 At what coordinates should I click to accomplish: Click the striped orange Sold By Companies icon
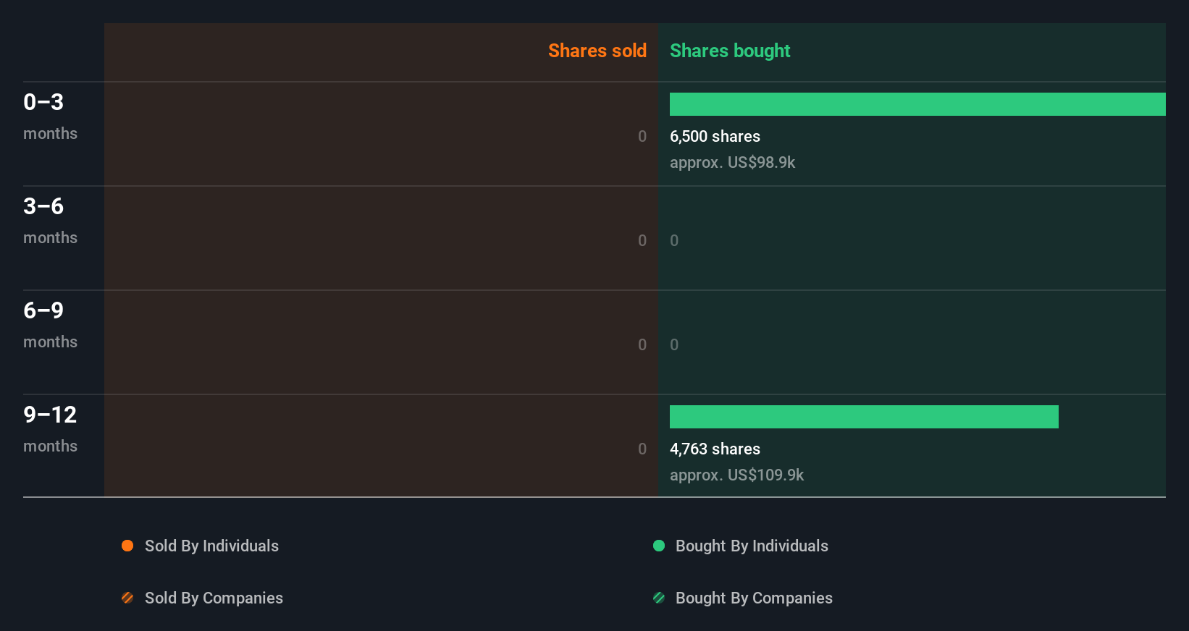(127, 598)
